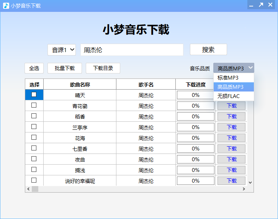Viewport: 278px width, 219px height.
Task: Tick the checkbox next to 稻香
Action: [x=34, y=116]
